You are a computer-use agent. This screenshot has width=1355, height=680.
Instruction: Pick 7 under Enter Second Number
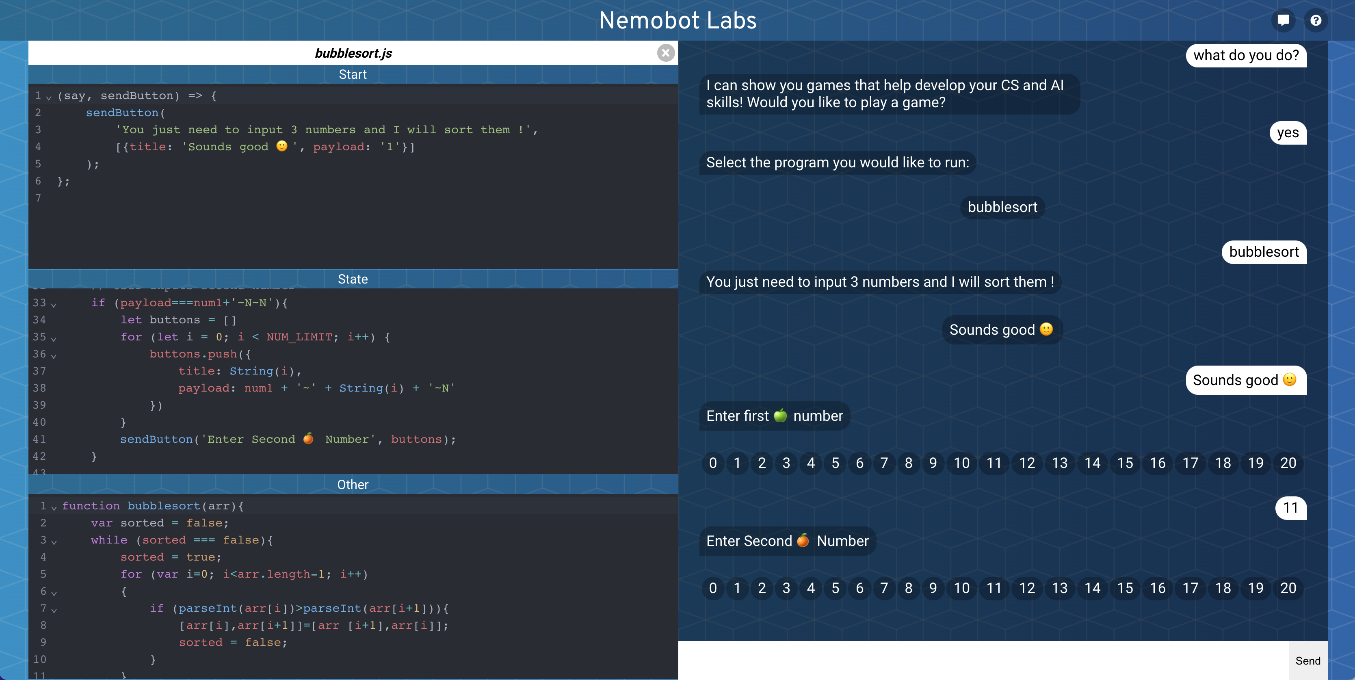(x=884, y=588)
